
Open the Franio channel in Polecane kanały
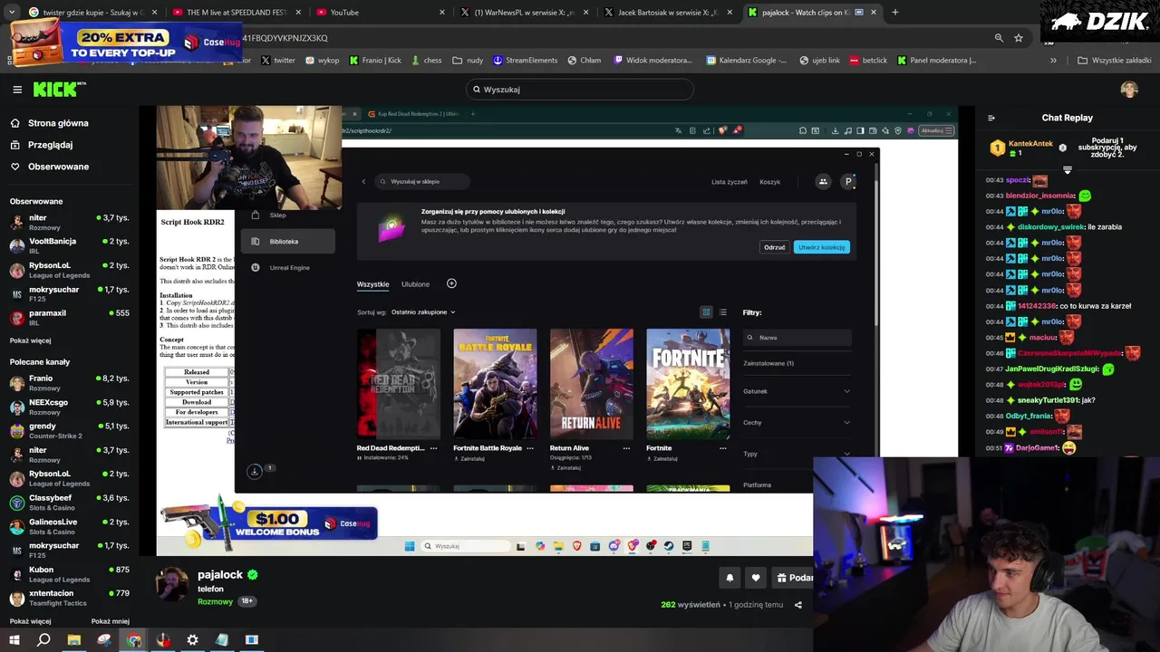click(69, 383)
